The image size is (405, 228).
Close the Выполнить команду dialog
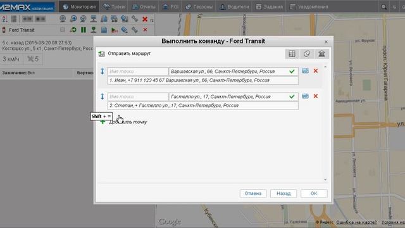click(x=326, y=42)
